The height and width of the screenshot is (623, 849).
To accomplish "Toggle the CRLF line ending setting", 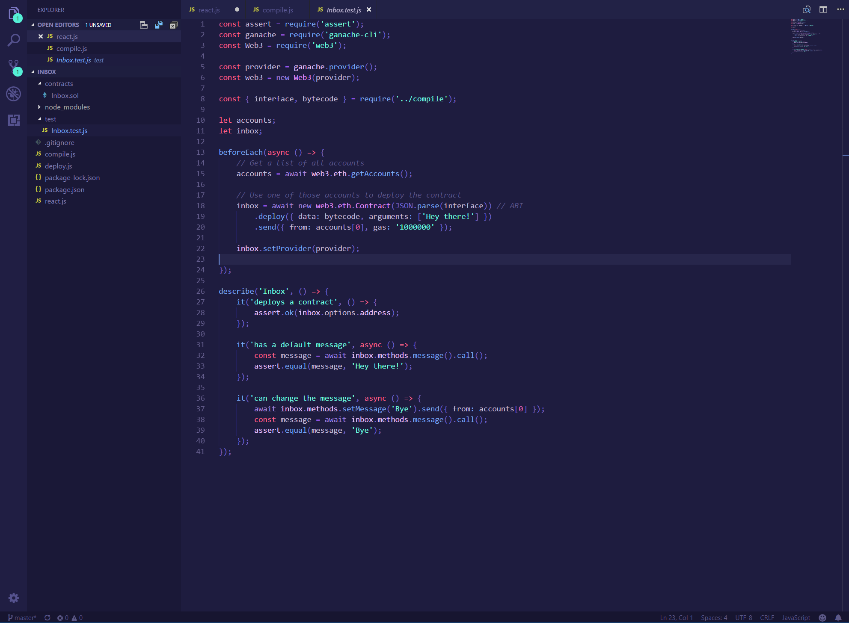I will (767, 617).
